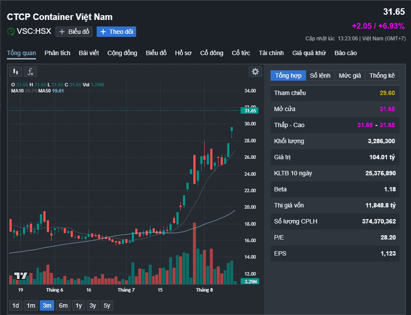Screen dimensions: 411x315
Task: Click the Giá trị value 104.01 tỷ
Action: (382, 157)
